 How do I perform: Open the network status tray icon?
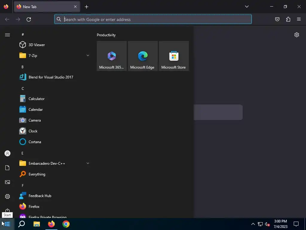(x=260, y=224)
